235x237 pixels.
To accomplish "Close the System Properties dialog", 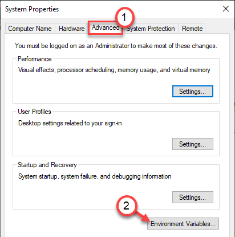I will click(x=226, y=9).
